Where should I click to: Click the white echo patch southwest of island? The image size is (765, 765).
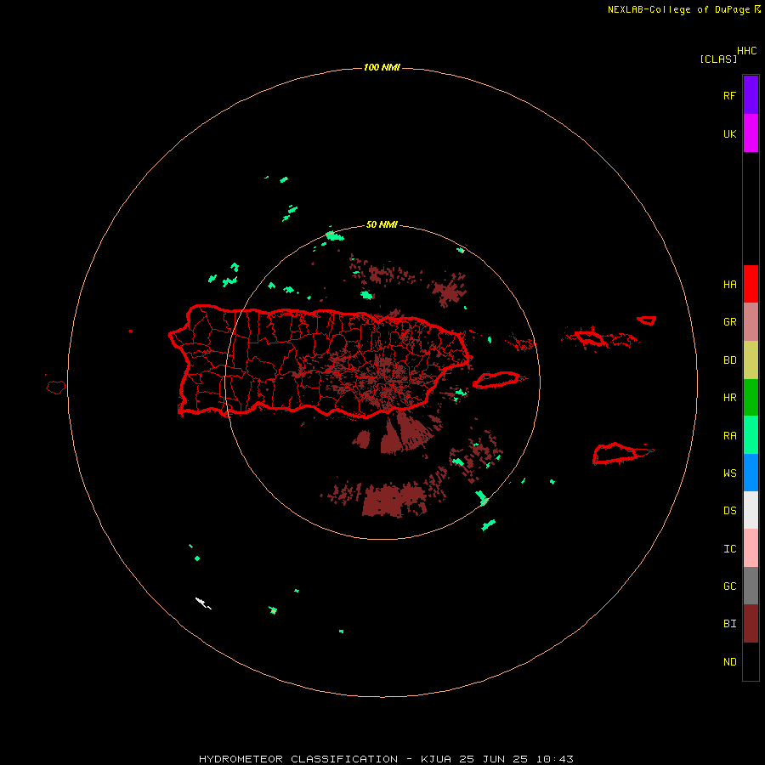(202, 603)
